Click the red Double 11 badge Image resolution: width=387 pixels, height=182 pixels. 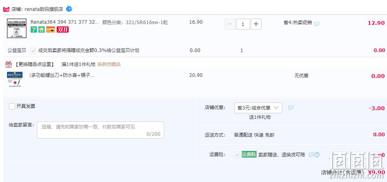point(63,30)
